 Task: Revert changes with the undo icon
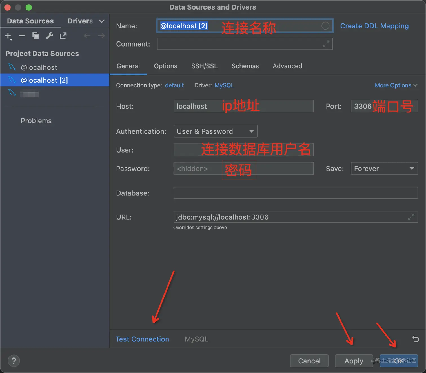coord(416,339)
